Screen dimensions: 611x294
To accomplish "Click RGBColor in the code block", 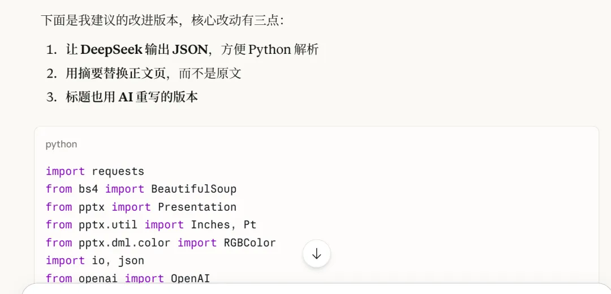I will [249, 242].
